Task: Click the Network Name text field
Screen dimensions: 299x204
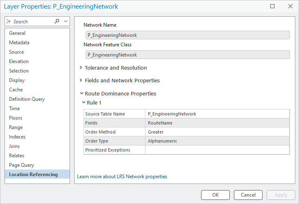Action: [x=187, y=35]
